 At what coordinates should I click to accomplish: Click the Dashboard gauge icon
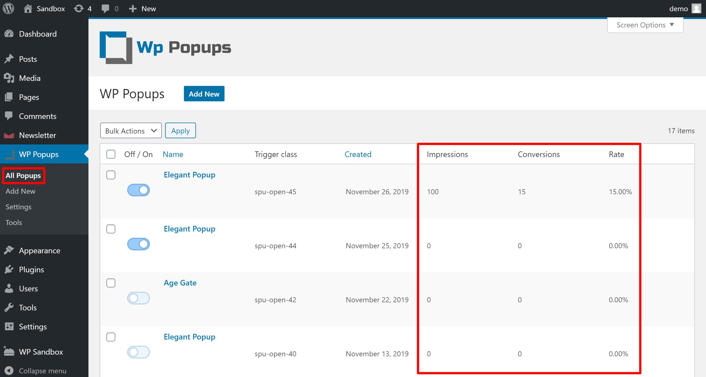pos(9,34)
